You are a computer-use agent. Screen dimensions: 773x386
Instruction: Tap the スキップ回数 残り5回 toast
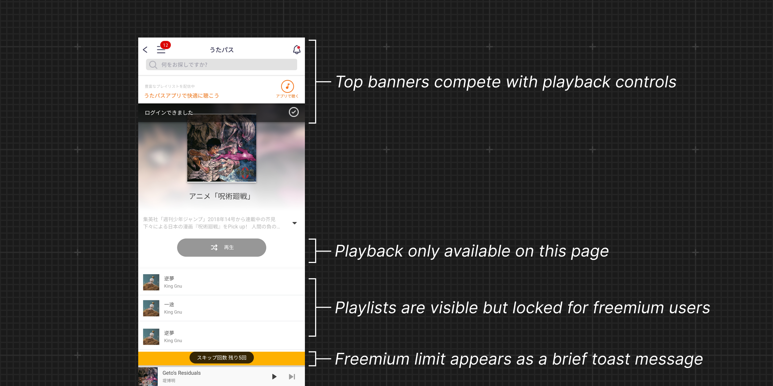(x=221, y=358)
